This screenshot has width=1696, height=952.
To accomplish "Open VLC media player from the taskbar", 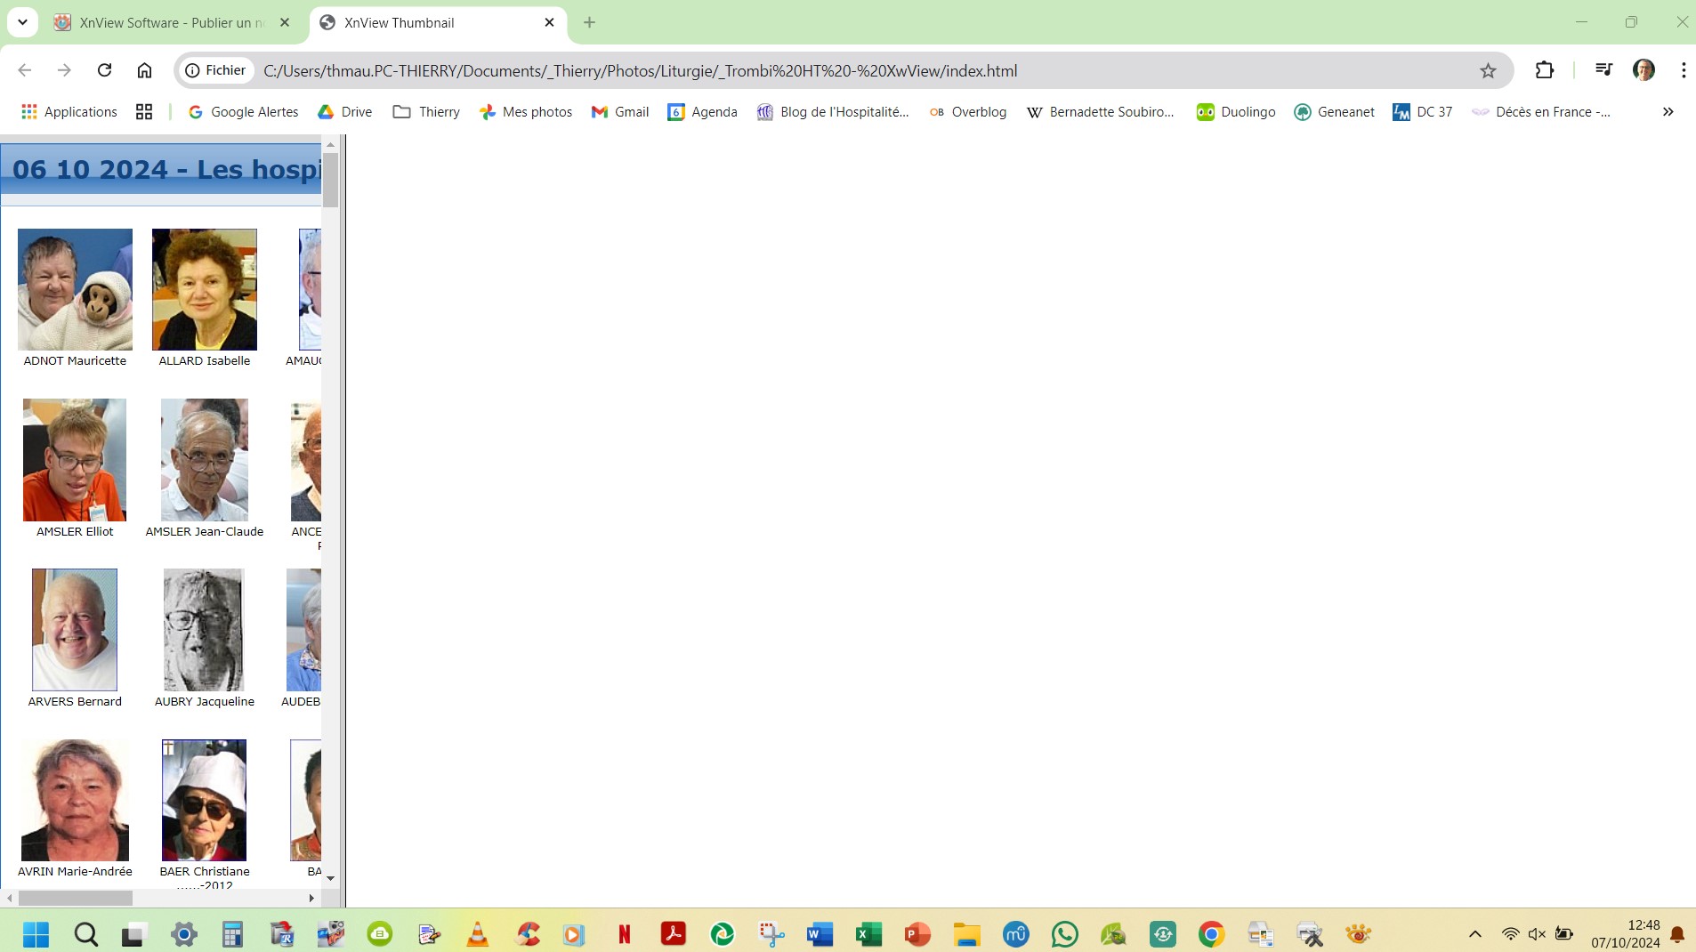I will (x=478, y=934).
